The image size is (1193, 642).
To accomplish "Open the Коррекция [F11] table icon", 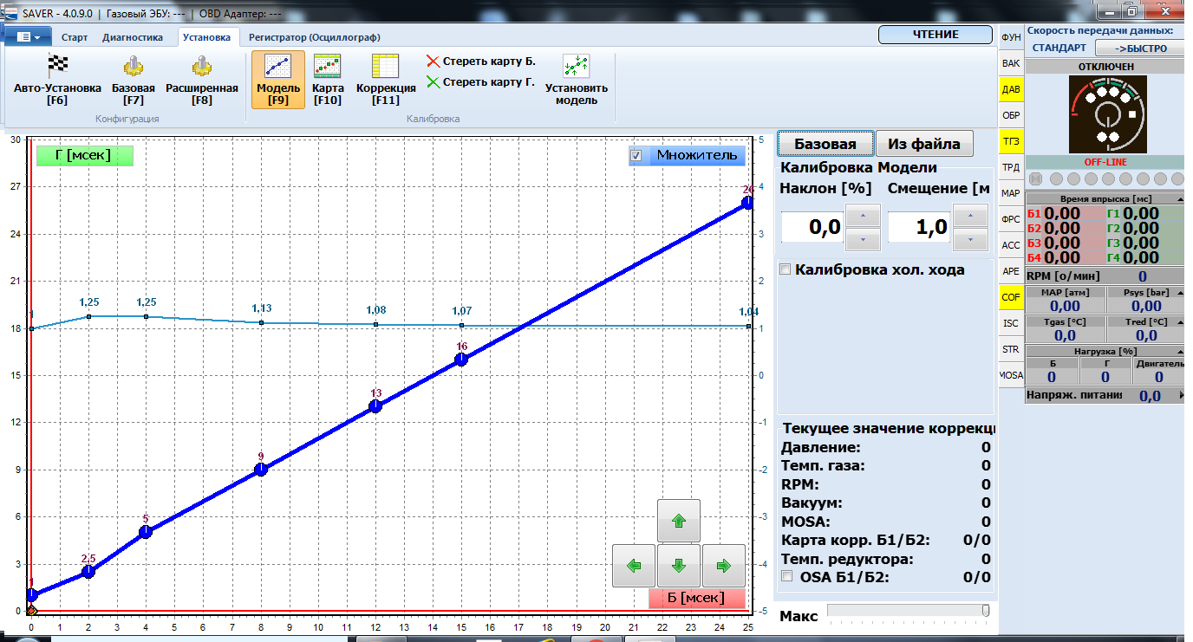I will pyautogui.click(x=385, y=67).
